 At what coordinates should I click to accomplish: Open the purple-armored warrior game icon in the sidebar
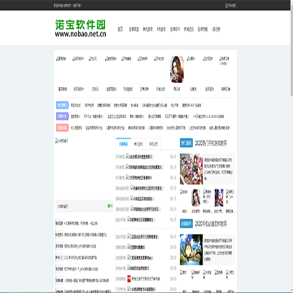tap(219, 198)
